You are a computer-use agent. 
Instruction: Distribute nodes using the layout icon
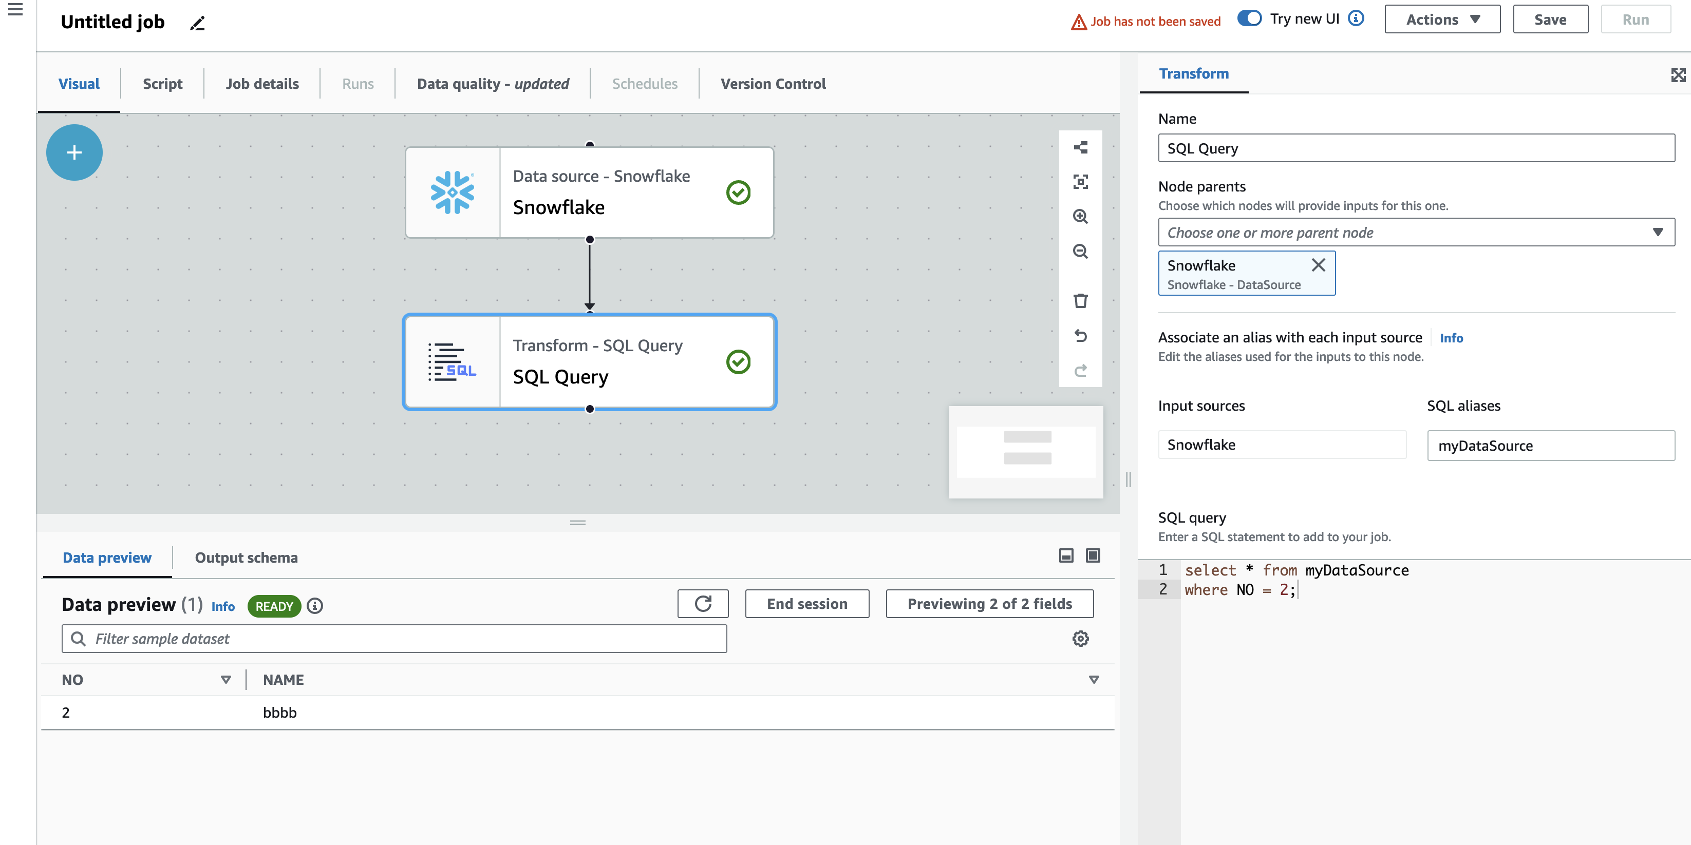point(1081,147)
